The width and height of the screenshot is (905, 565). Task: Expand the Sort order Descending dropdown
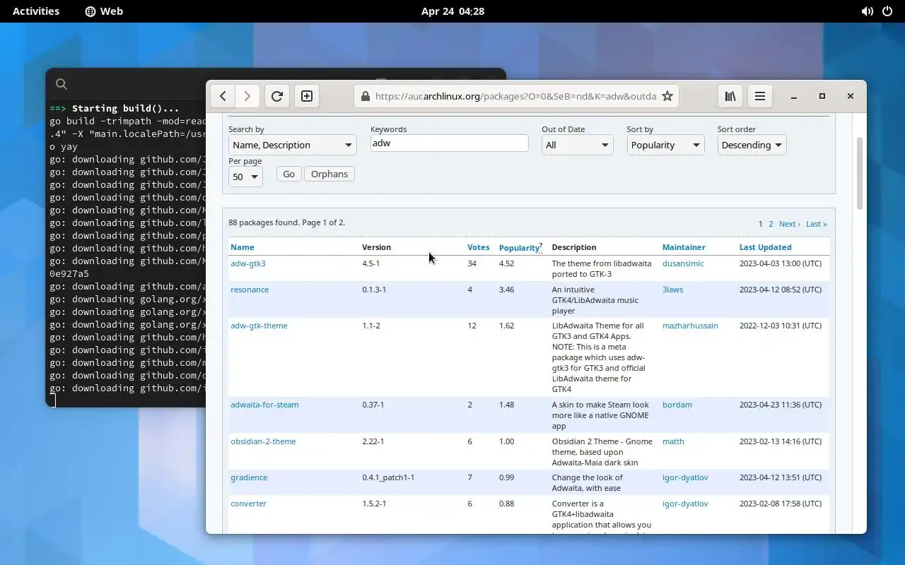[x=752, y=145]
